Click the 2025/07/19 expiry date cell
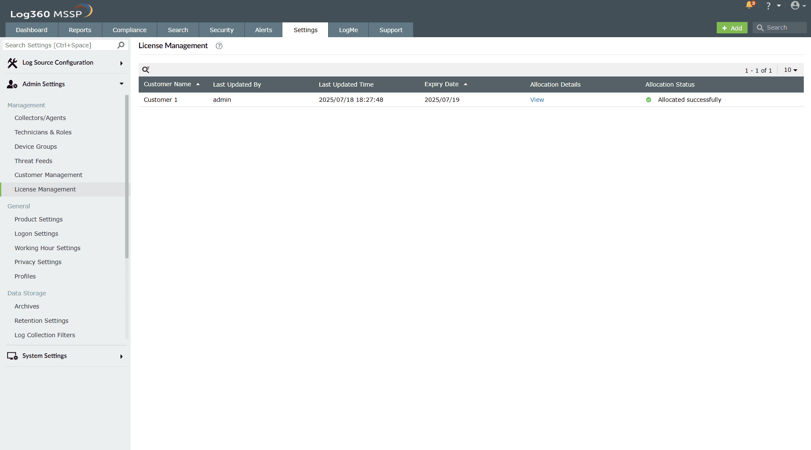The image size is (811, 450). tap(442, 100)
